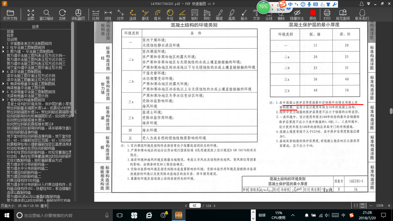Image resolution: width=393 pixels, height=221 pixels.
Task: Open 规范查阅 standards lookup
Action: click(343, 15)
